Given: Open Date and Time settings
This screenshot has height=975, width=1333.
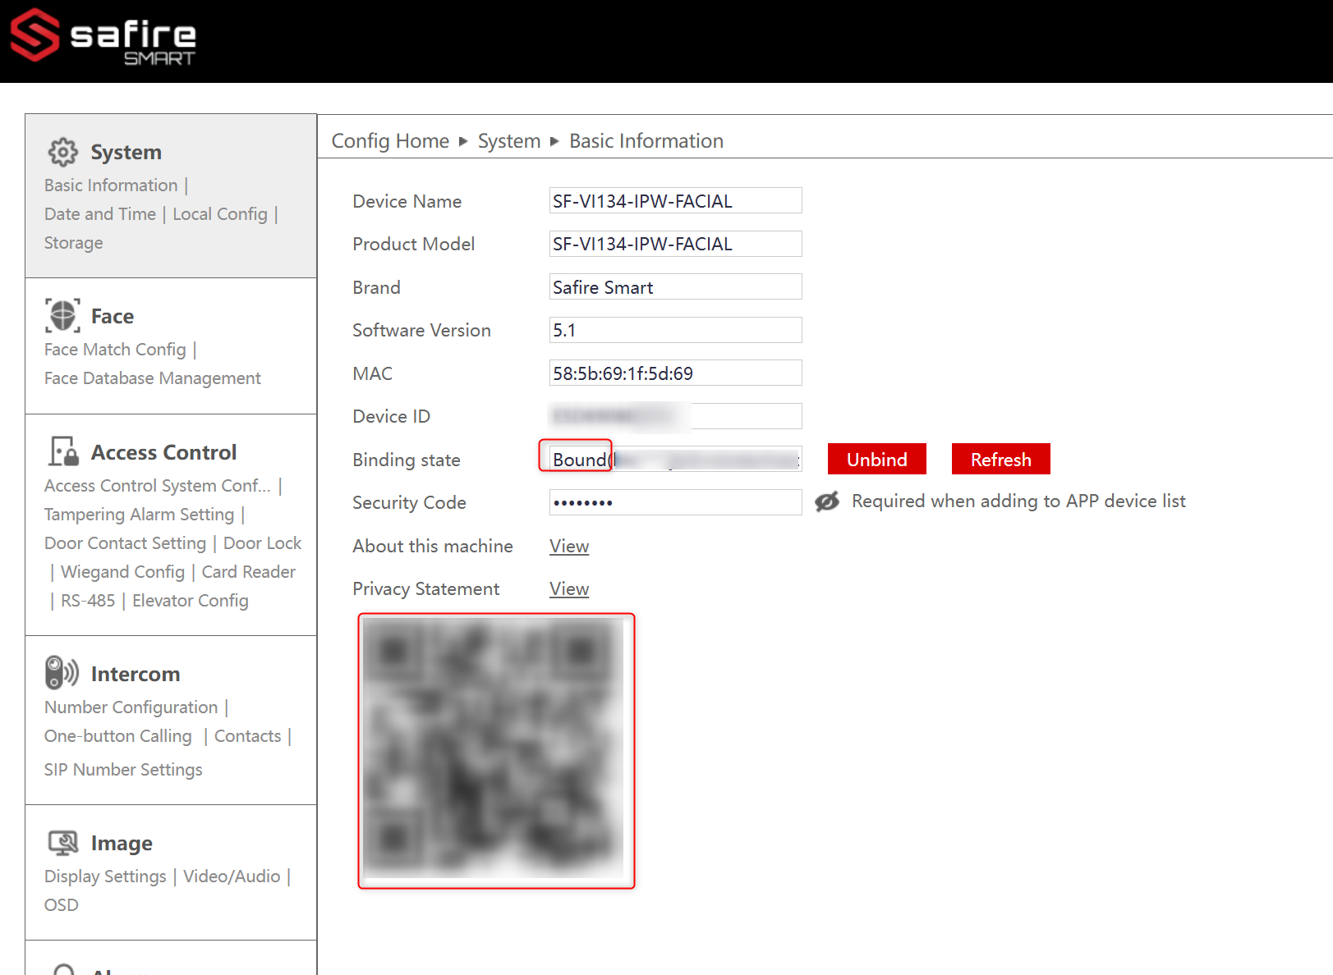Looking at the screenshot, I should pyautogui.click(x=100, y=214).
